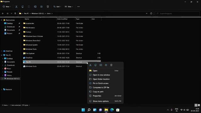Expand the Network node in the navigation pane
Viewport: 201px width, 113px height.
pos(2,89)
